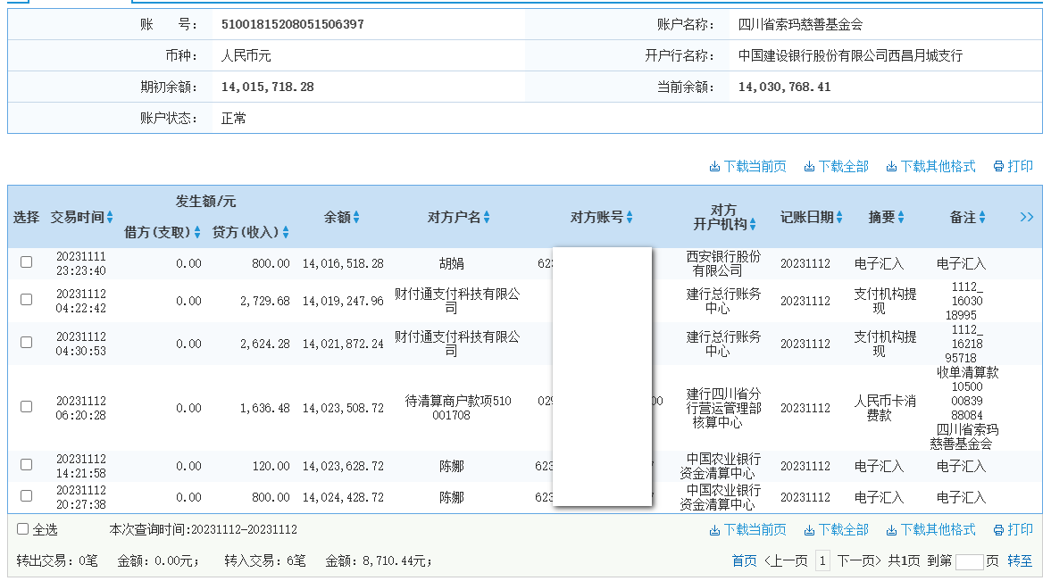Click top 下载当前页 download link
Screen dimensions: 1051x581
(748, 166)
